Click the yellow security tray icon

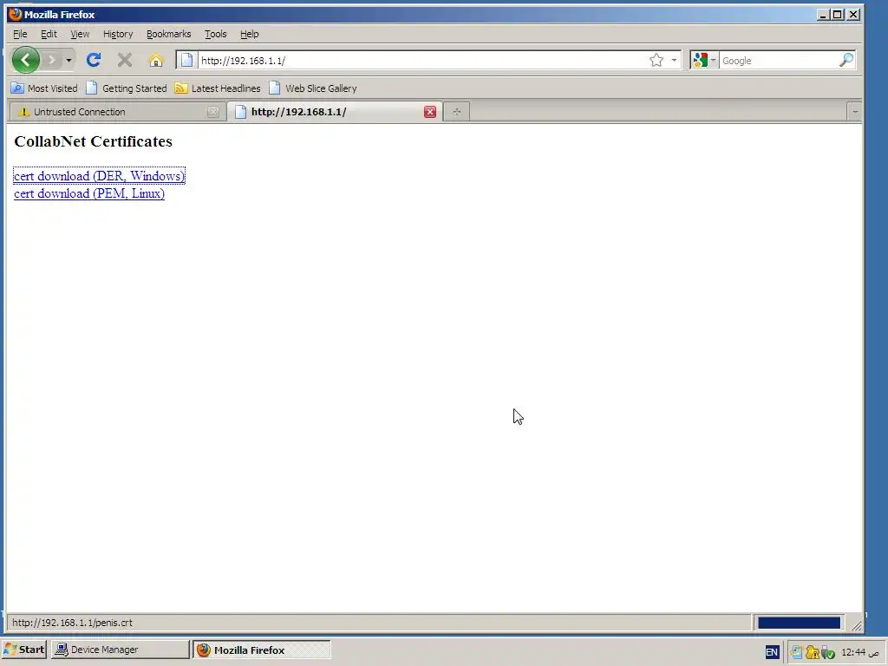[x=812, y=652]
